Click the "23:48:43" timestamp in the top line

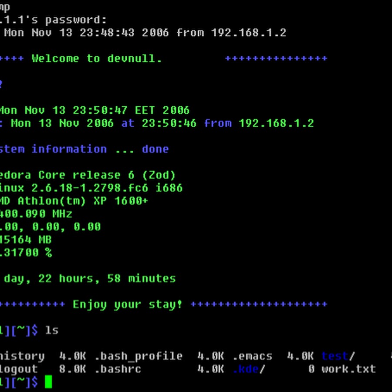107,33
